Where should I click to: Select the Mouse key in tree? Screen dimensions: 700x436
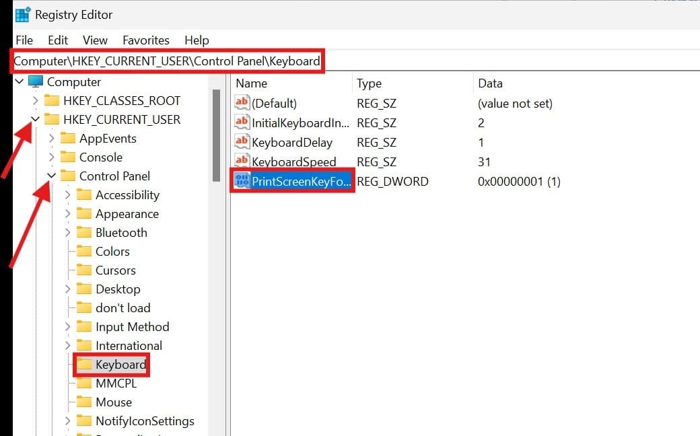(x=114, y=402)
